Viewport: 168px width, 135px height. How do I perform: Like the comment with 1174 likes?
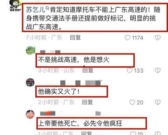click(128, 38)
